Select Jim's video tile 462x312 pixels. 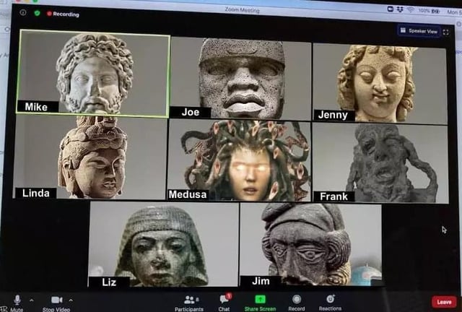pos(311,244)
